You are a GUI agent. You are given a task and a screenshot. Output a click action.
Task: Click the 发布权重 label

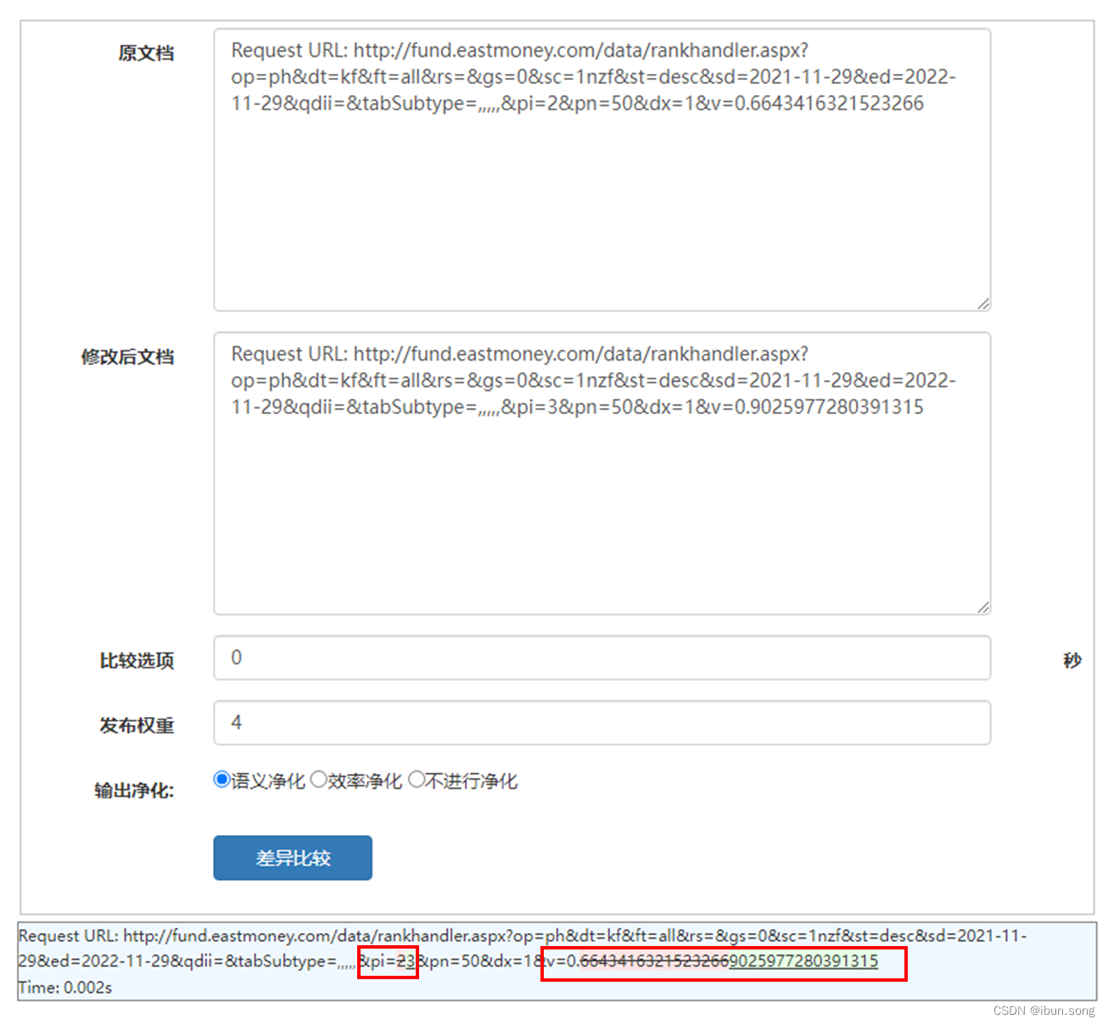coord(137,726)
